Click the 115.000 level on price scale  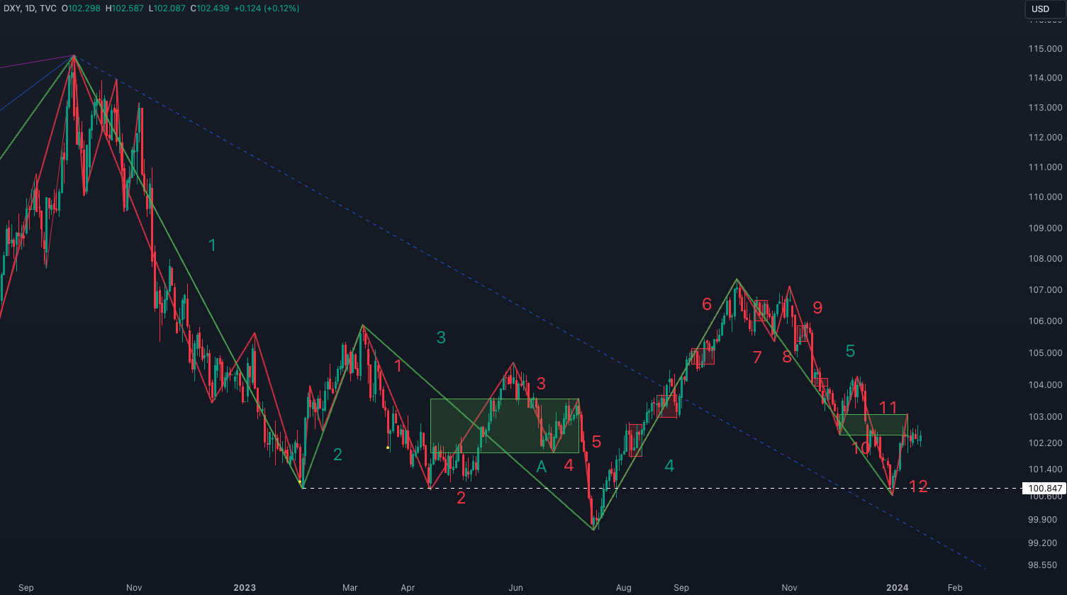point(1045,49)
